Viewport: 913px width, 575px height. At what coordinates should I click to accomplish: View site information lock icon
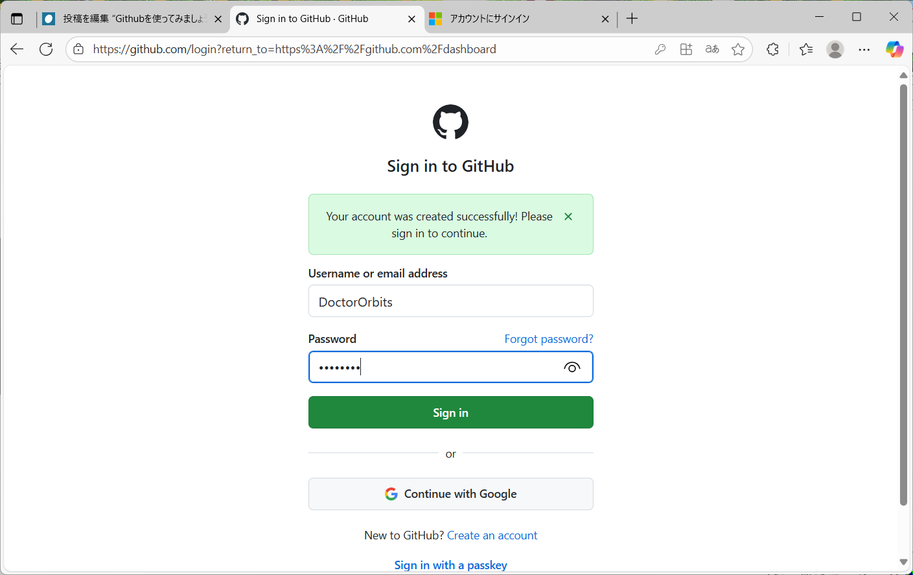coord(78,49)
